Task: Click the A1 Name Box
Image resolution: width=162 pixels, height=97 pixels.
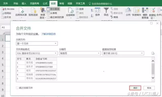Action: (x=6, y=28)
